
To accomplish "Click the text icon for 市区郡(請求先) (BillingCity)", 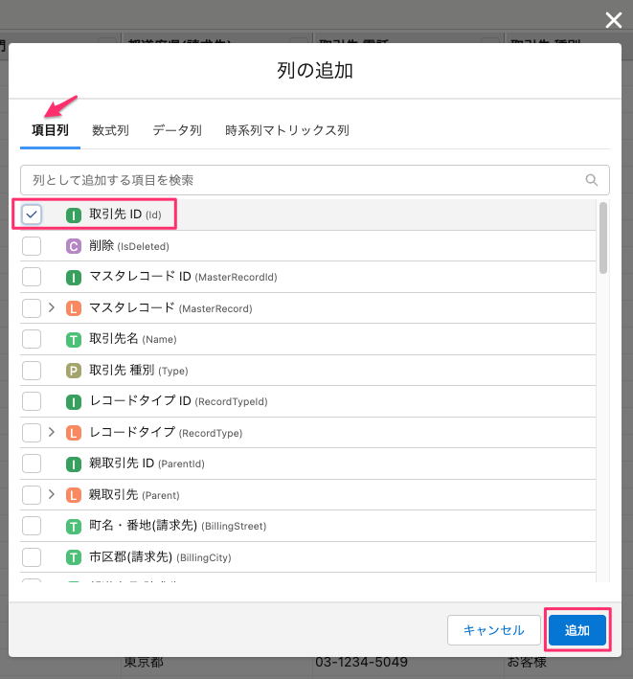I will coord(74,557).
